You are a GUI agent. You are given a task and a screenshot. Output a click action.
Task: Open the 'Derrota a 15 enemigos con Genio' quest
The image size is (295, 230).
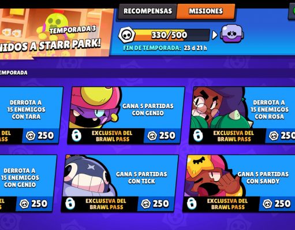click(x=27, y=183)
